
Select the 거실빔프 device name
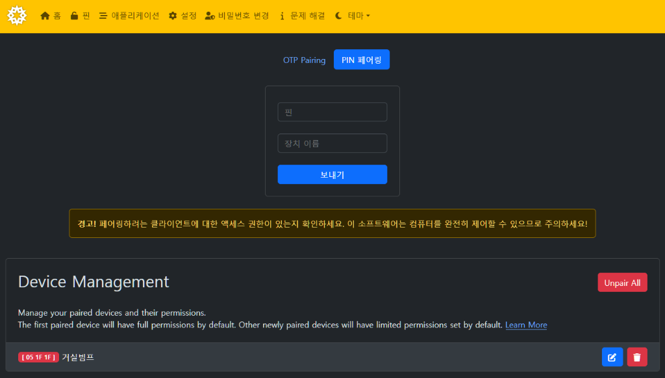click(78, 357)
